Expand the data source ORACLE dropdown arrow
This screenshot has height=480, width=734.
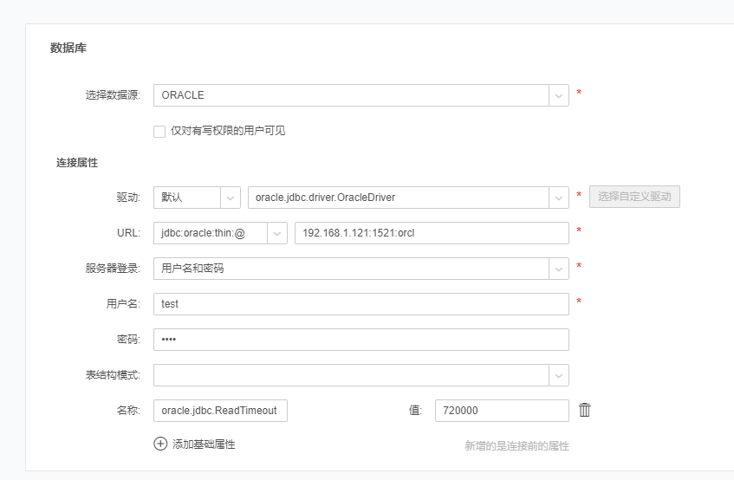(559, 95)
